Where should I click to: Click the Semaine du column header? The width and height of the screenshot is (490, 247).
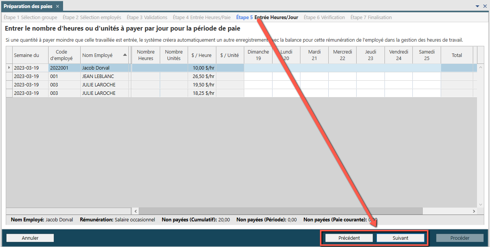click(x=31, y=55)
